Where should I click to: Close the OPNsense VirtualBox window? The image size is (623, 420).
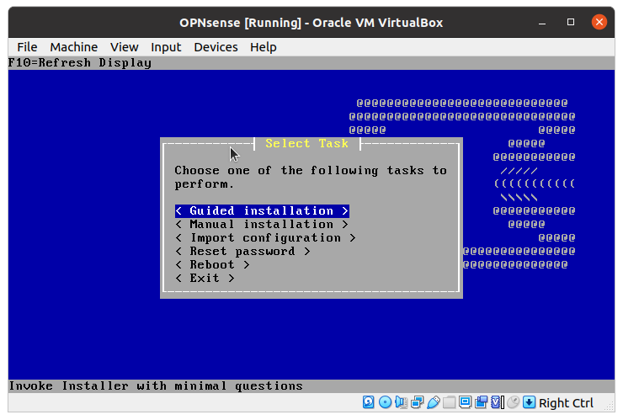point(599,22)
